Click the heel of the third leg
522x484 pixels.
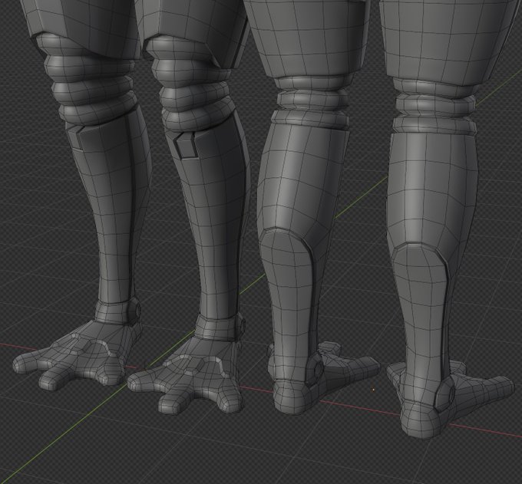292,397
